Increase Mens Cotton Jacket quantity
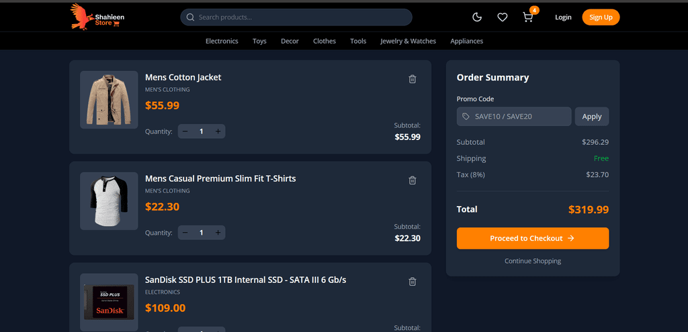 (x=218, y=131)
